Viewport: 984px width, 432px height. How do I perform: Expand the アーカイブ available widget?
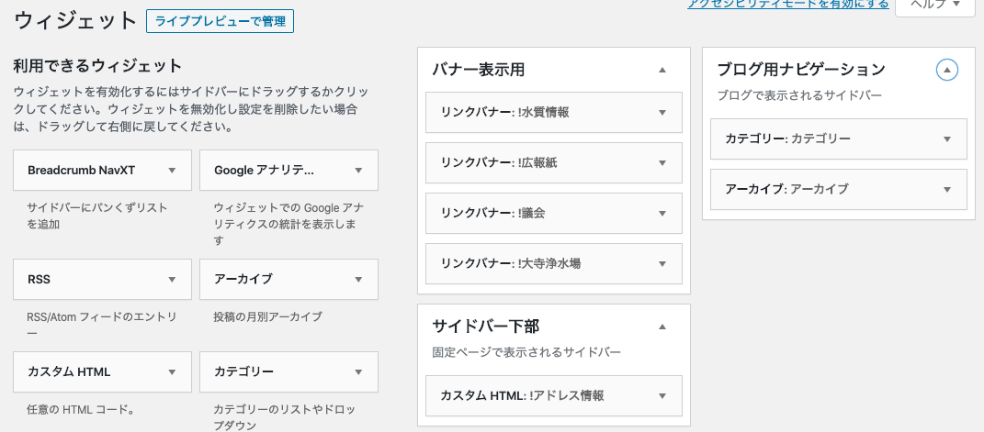(358, 280)
